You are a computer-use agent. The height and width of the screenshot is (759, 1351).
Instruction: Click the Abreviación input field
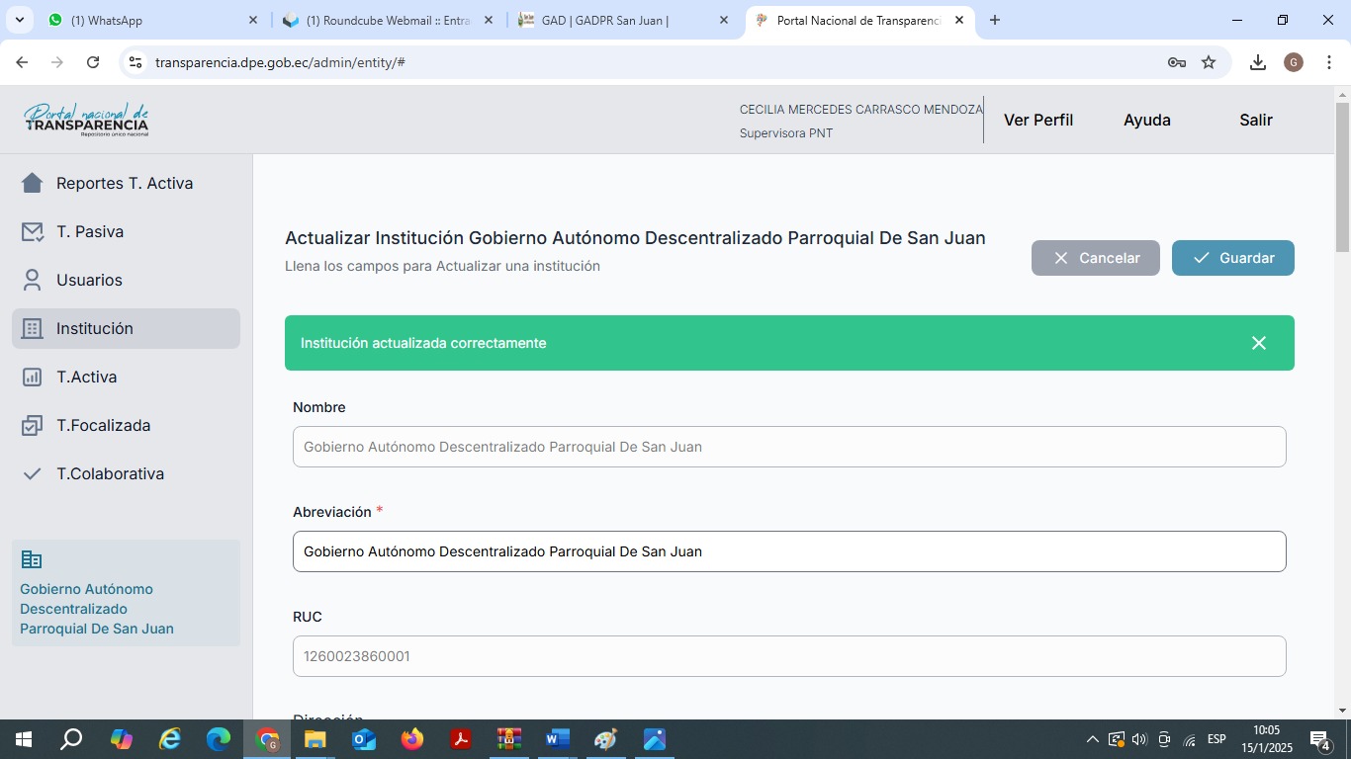[x=789, y=551]
